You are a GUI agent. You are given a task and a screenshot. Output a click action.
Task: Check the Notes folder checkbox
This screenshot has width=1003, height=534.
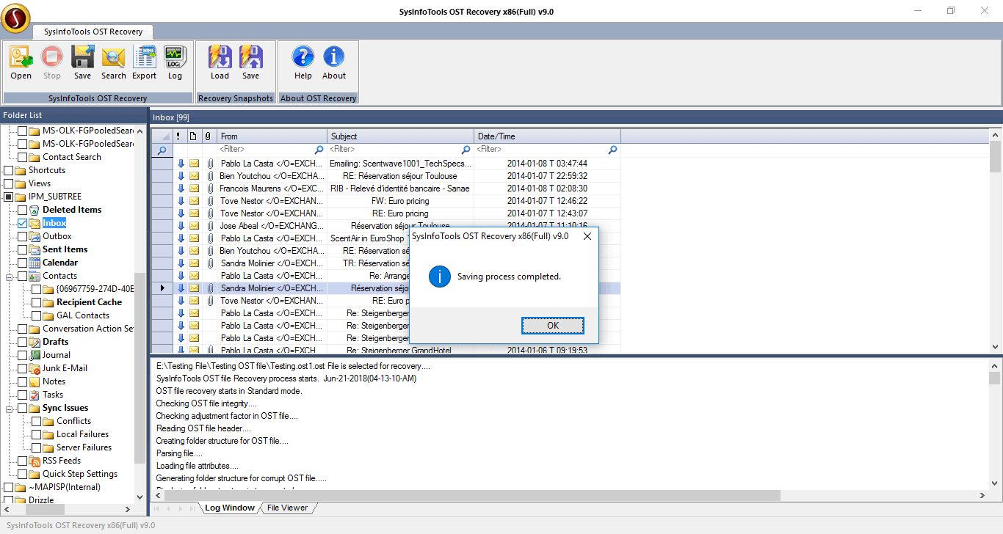point(22,381)
